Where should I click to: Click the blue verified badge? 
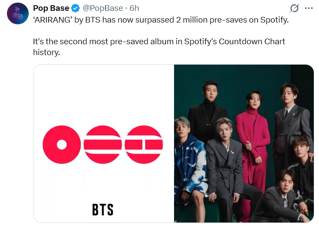pyautogui.click(x=75, y=8)
